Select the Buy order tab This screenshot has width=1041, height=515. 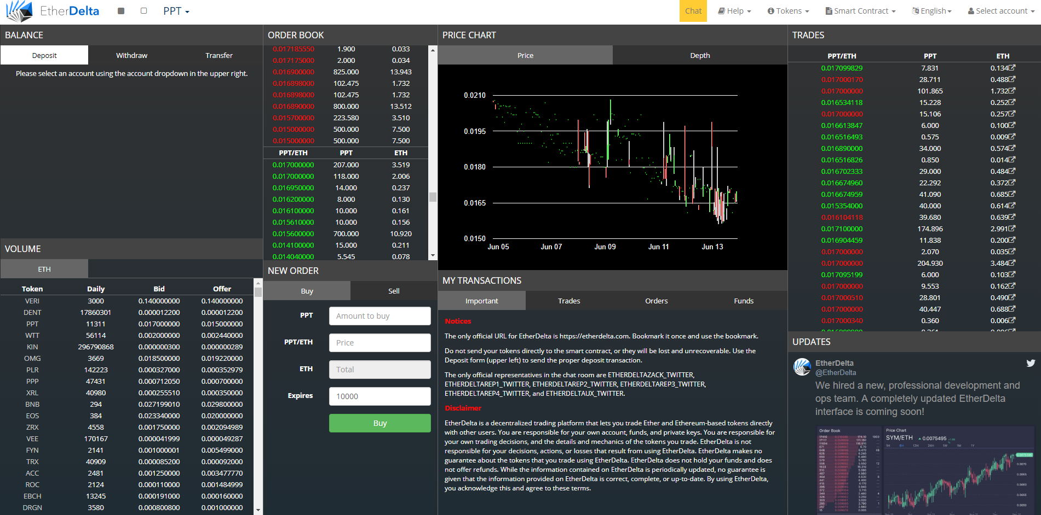tap(307, 291)
